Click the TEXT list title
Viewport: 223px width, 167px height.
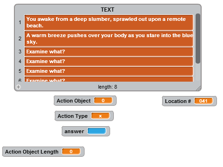click(107, 10)
